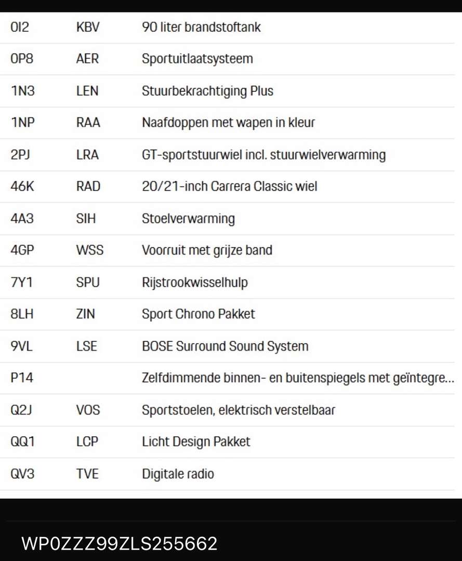Click the GT-sportstuurwiel incl. stuurwielverwarming entry
Viewport: 462px width, 561px height.
[x=263, y=155]
